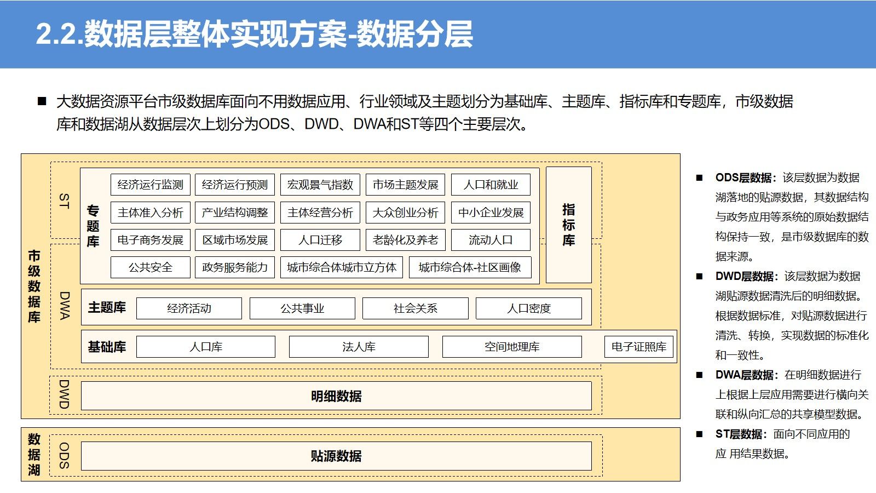Select the 空间地理库 box
Viewport: 876px width, 493px height.
[x=512, y=347]
